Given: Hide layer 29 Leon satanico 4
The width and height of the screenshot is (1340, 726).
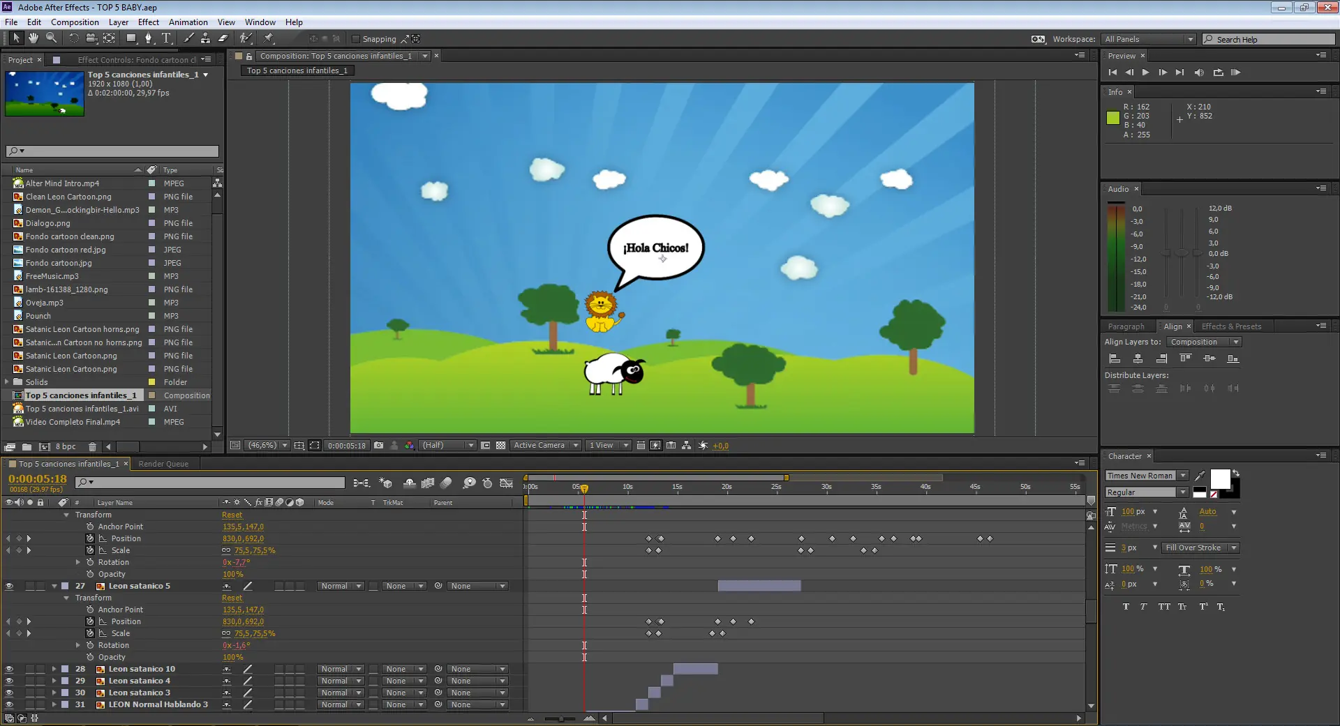Looking at the screenshot, I should [x=9, y=681].
